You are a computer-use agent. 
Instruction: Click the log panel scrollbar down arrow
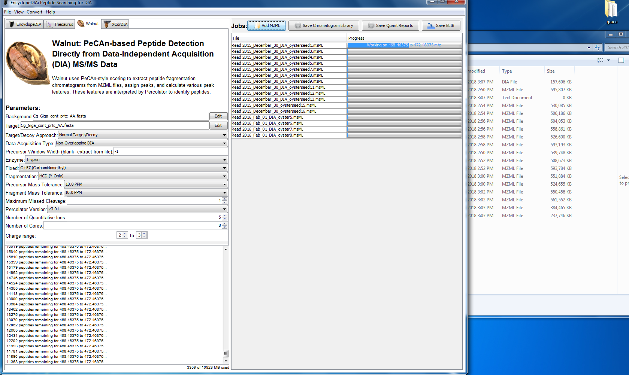(x=226, y=361)
